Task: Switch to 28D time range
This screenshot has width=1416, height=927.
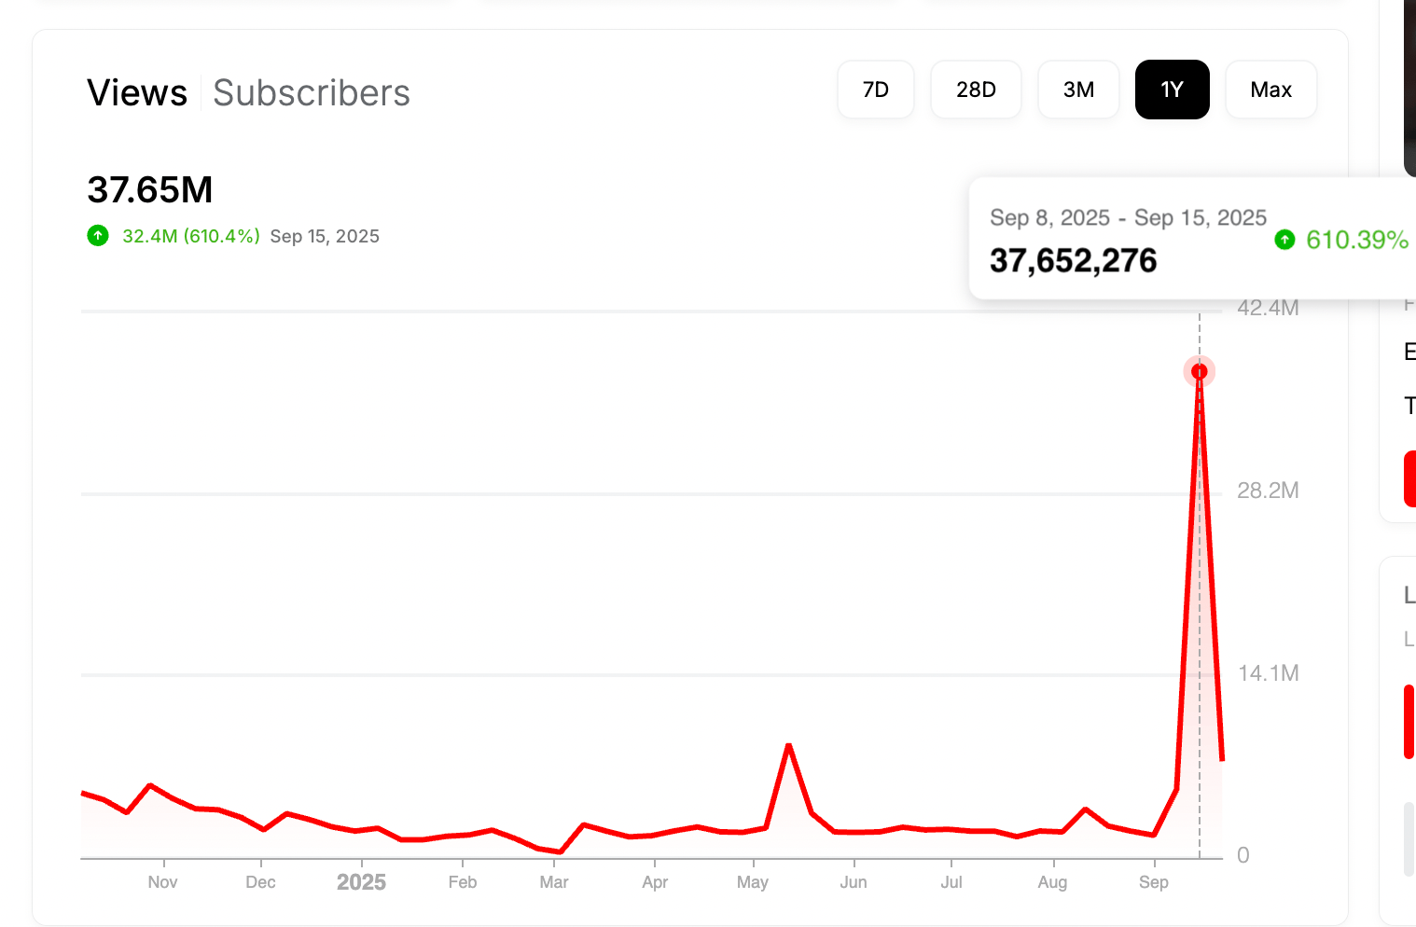Action: coord(976,90)
